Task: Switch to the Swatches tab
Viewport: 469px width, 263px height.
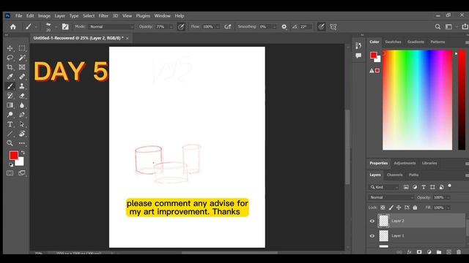Action: tap(393, 42)
